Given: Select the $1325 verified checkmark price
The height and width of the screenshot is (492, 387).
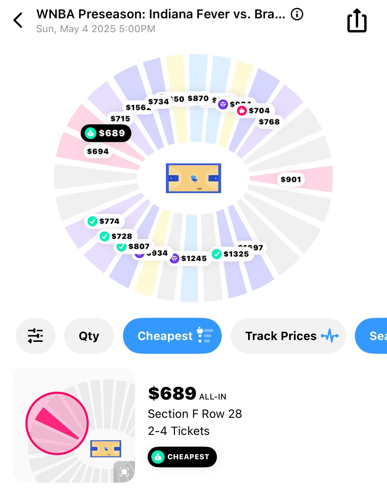Looking at the screenshot, I should [231, 254].
